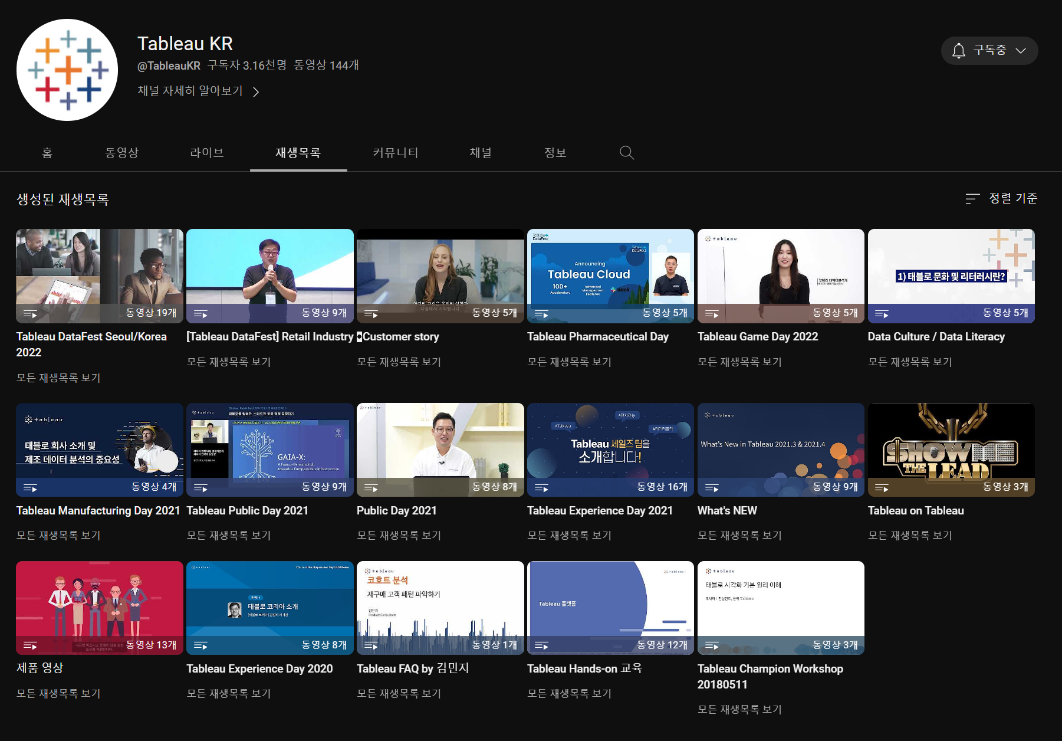The width and height of the screenshot is (1062, 741).
Task: Click playlist icon on DataFest Seoul/Korea thumbnail
Action: click(30, 314)
